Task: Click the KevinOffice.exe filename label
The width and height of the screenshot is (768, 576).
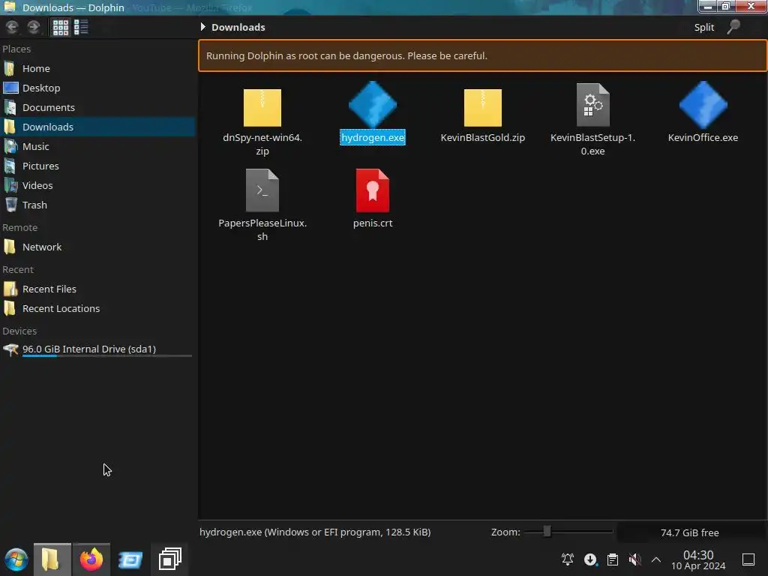Action: click(x=703, y=138)
